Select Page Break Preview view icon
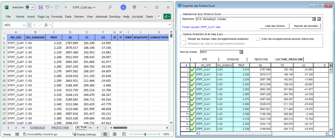Screen dimensions: 335x138 (x=124, y=134)
